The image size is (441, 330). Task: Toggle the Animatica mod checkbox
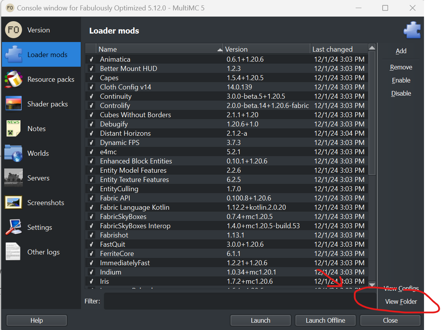[x=92, y=59]
